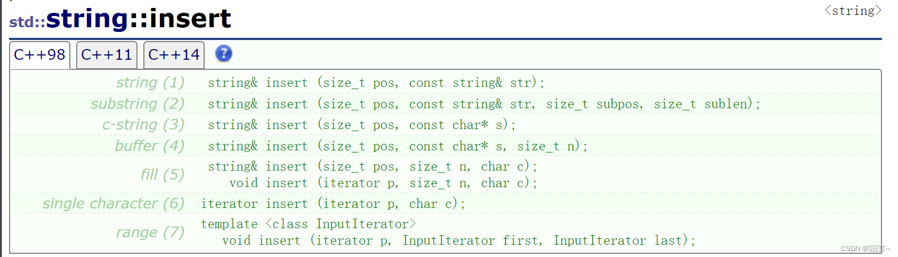Switch to the C++98 tab
This screenshot has width=898, height=257.
(40, 55)
